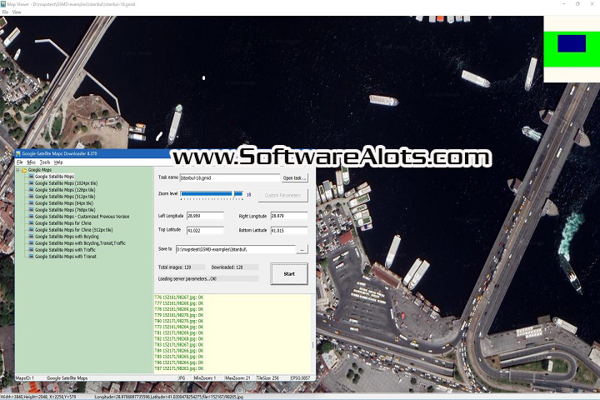Click the blue rectangle in the overview minimap
600x400 pixels.
point(572,43)
